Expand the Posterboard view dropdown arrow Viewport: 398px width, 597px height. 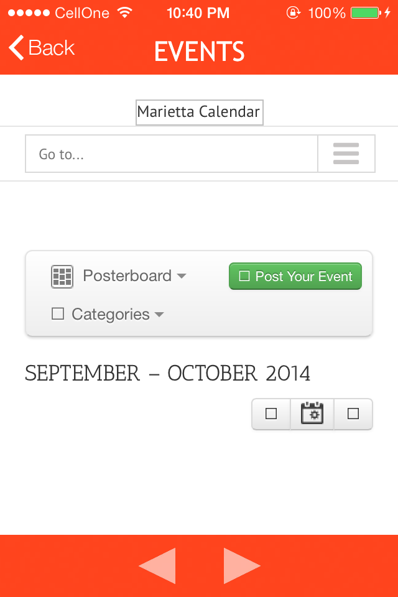click(x=181, y=276)
